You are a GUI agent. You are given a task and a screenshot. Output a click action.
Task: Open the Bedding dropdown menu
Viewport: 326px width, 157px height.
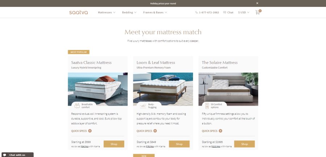point(129,12)
